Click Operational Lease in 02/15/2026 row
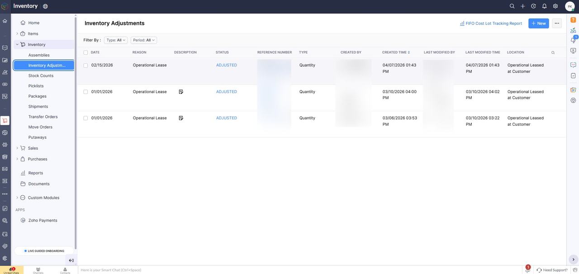579x274 pixels. (150, 65)
